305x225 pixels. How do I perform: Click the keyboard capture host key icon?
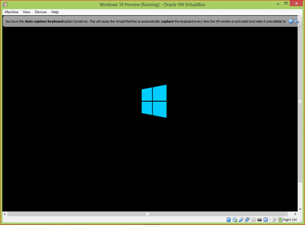click(280, 220)
